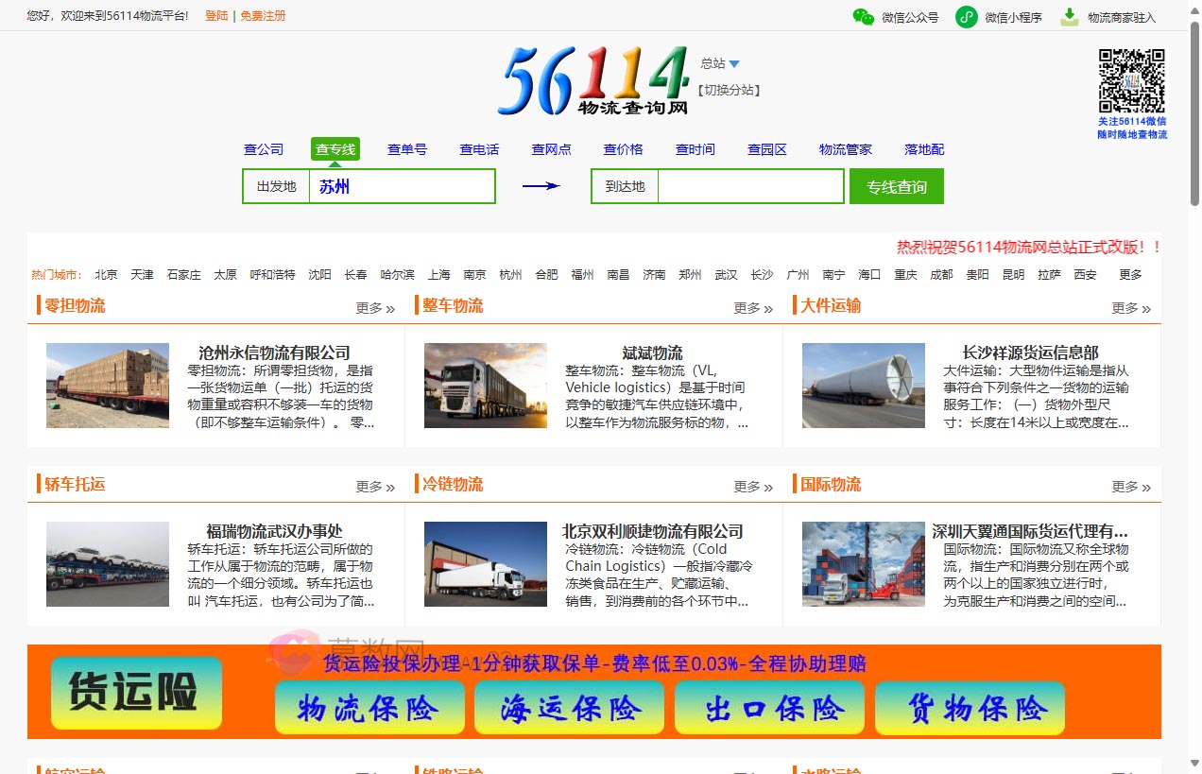The height and width of the screenshot is (774, 1202).
Task: Switch to the 查单号 tab
Action: point(406,148)
